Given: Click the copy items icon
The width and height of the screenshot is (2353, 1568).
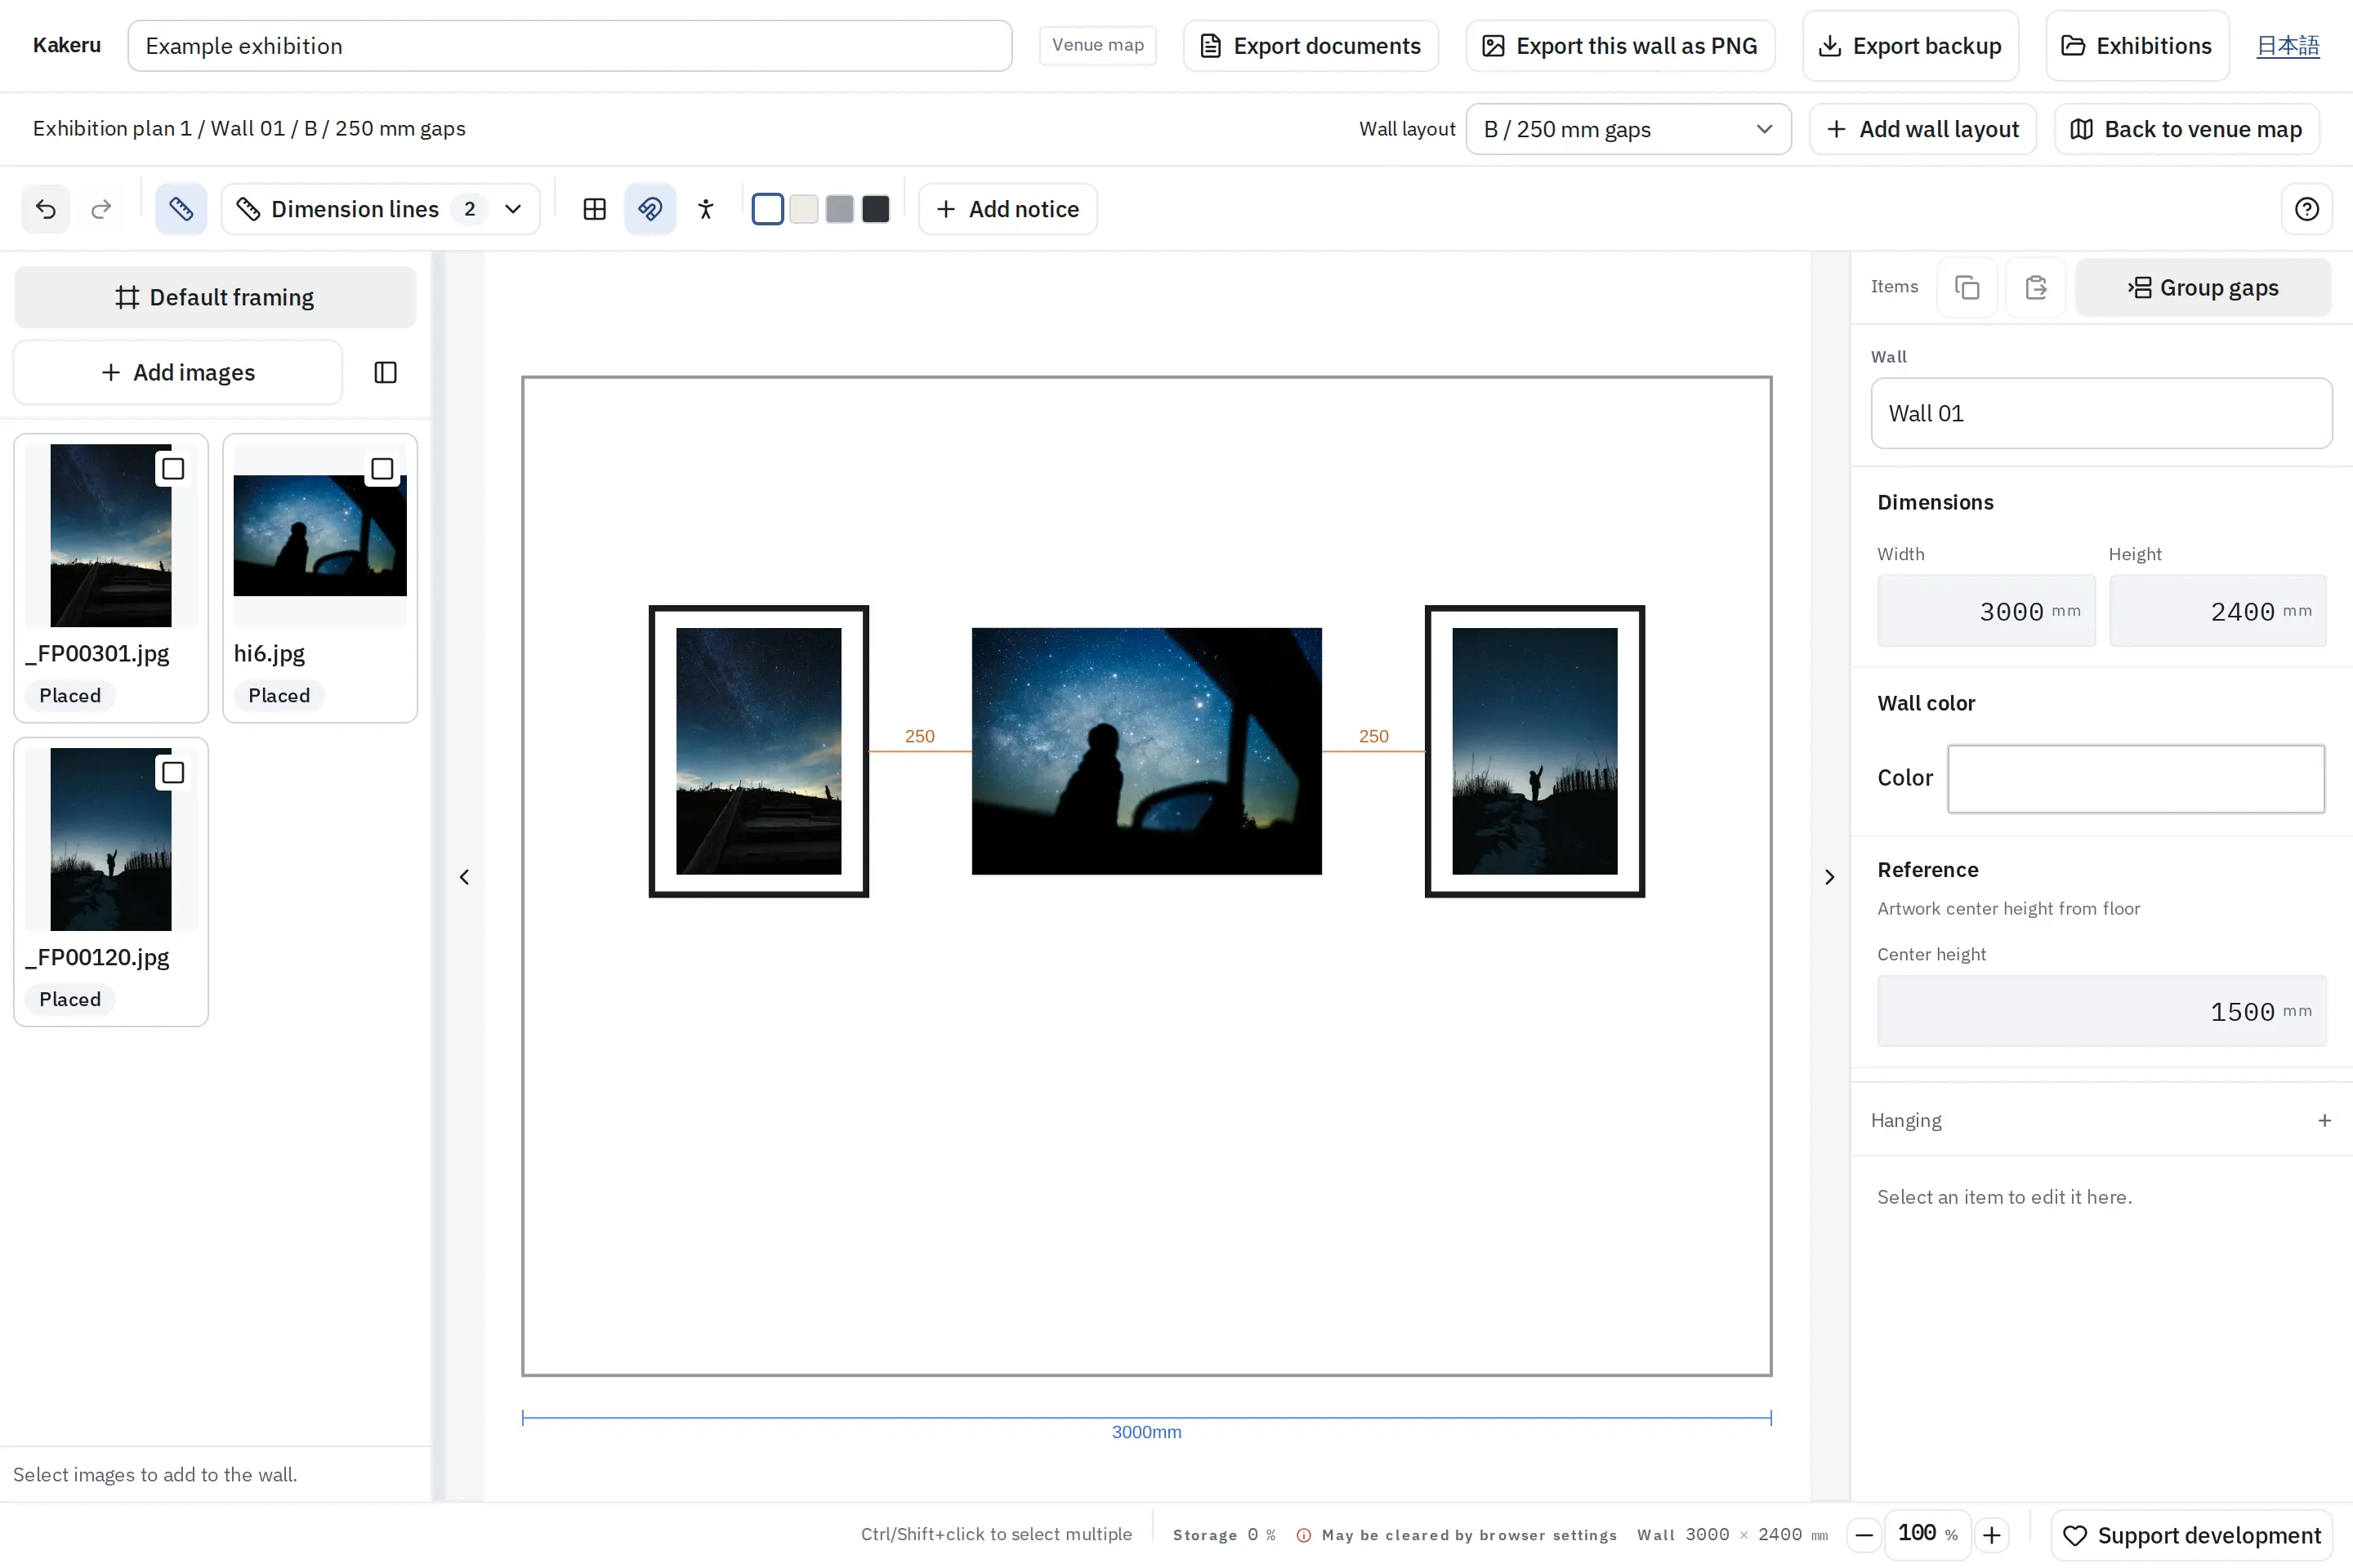Looking at the screenshot, I should [1967, 288].
